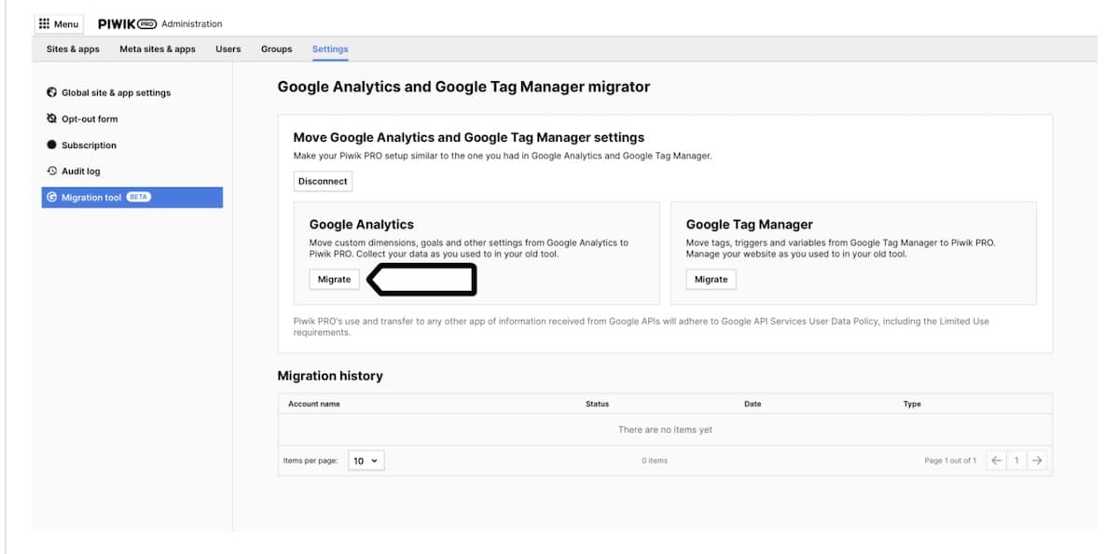Click the Audit log history icon
Viewport: 1119px width, 554px height.
[x=51, y=172]
